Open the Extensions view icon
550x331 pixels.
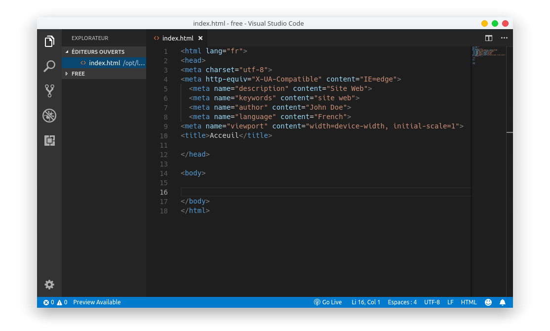click(49, 140)
